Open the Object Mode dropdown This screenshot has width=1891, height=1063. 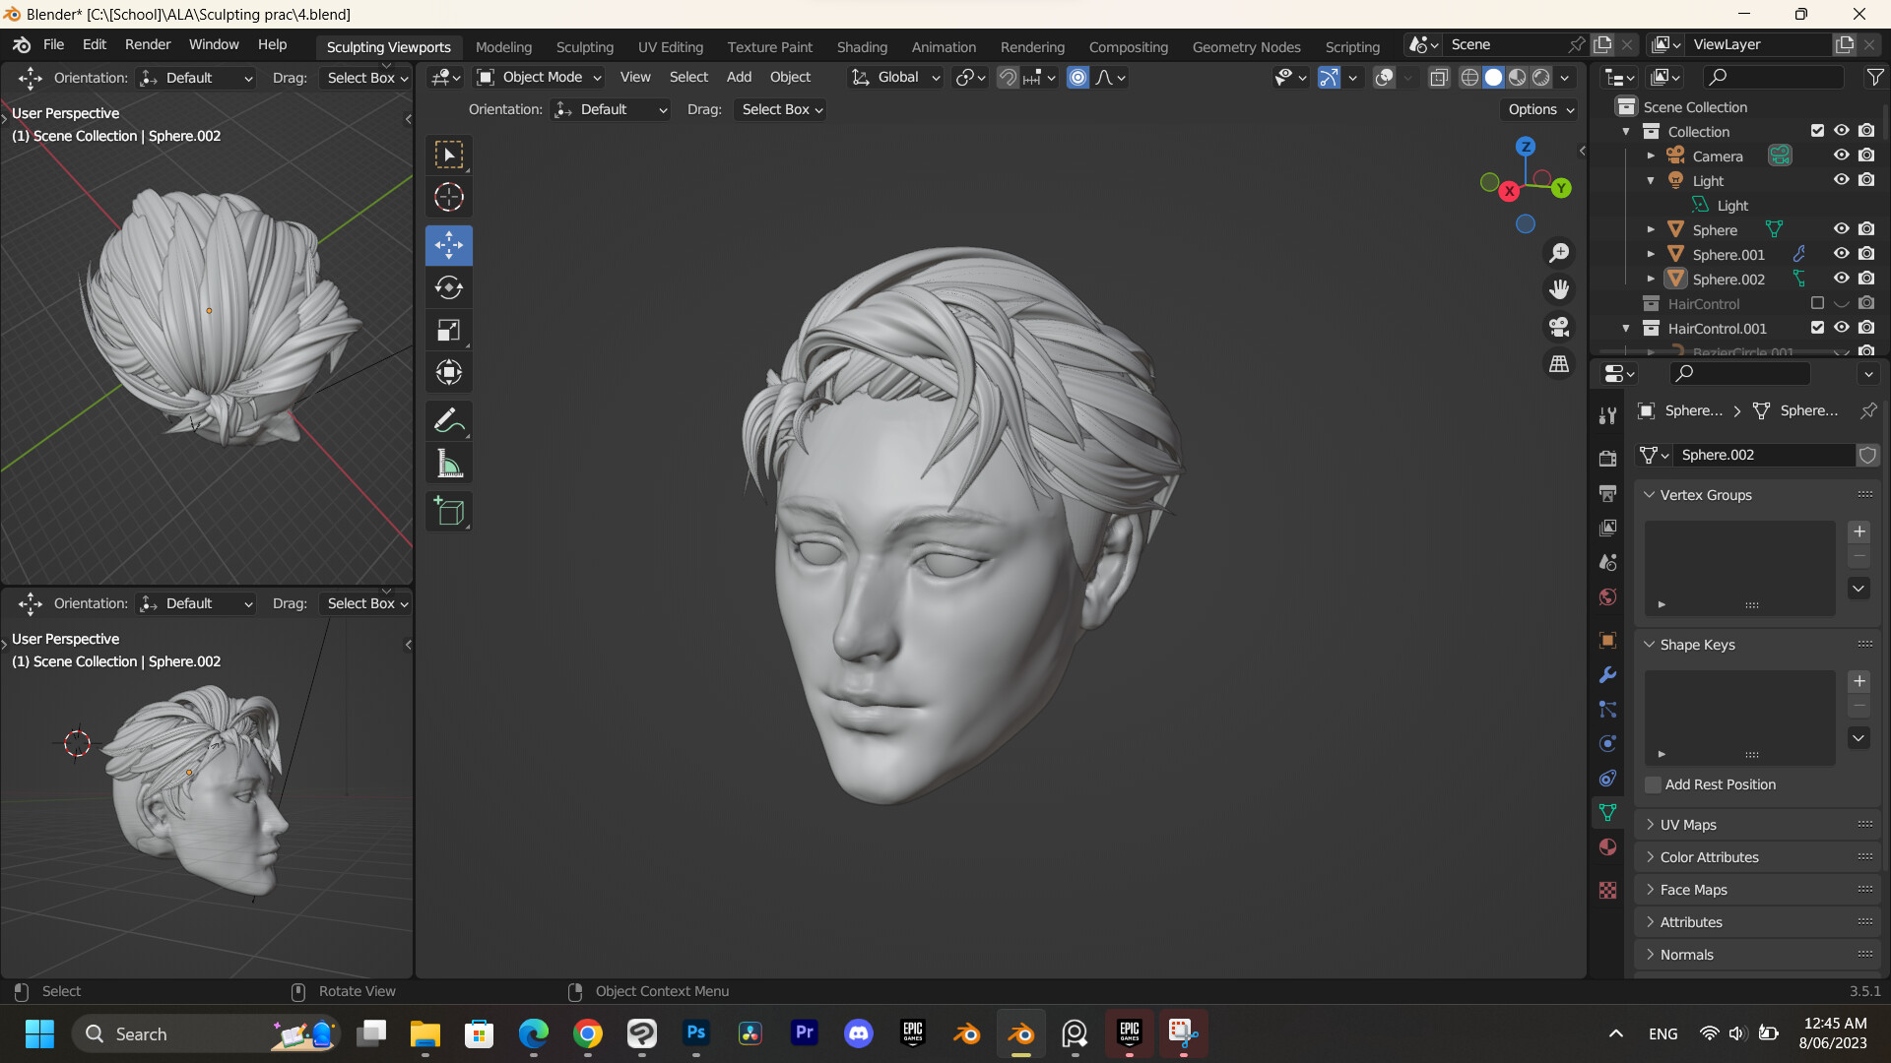pyautogui.click(x=537, y=77)
